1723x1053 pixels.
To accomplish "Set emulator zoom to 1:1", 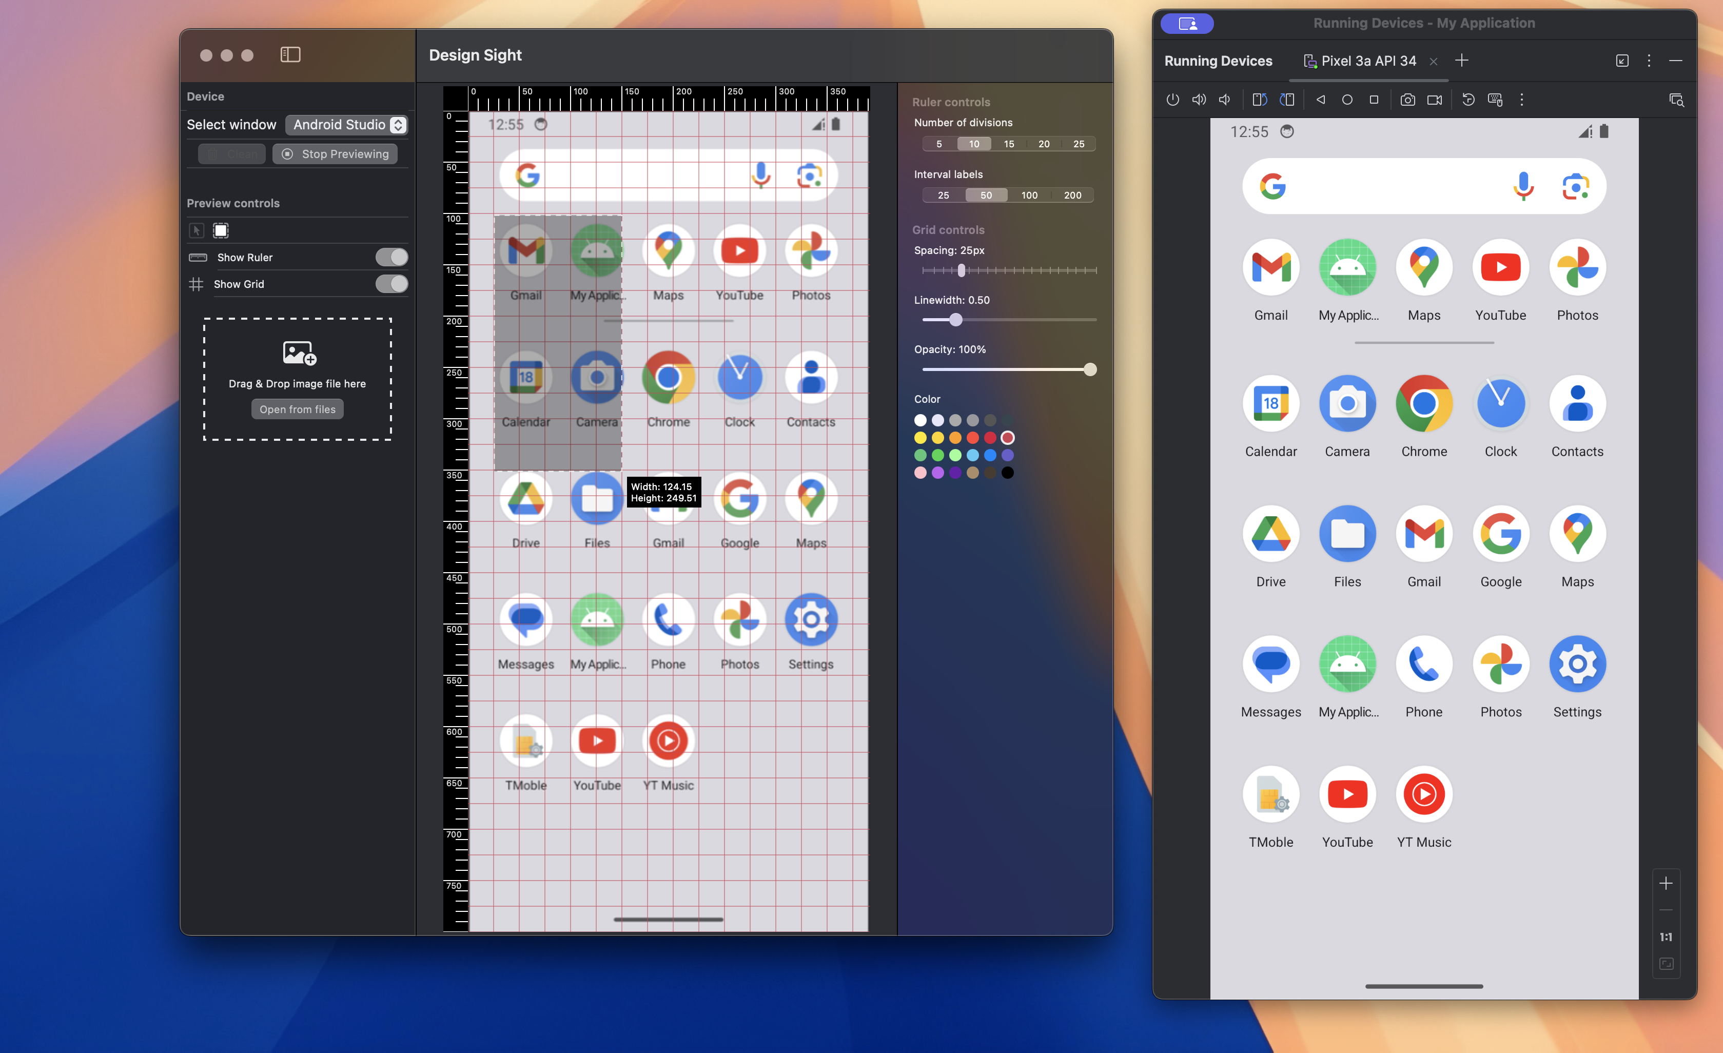I will click(x=1666, y=937).
